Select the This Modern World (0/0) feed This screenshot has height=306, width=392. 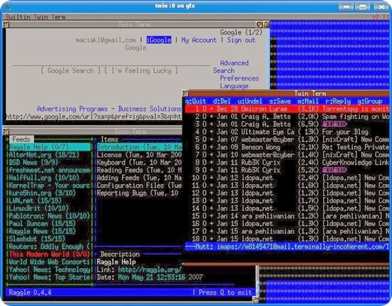pyautogui.click(x=50, y=254)
